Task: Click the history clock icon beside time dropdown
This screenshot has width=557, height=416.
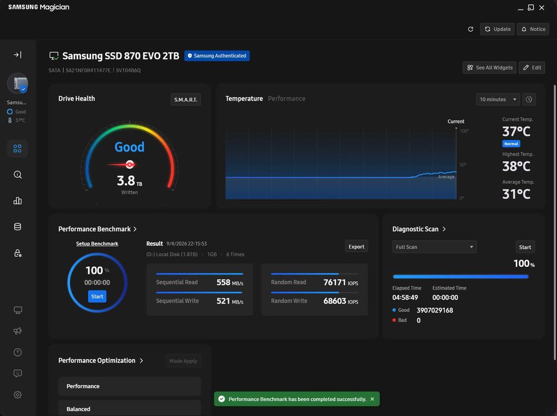Action: (x=528, y=99)
